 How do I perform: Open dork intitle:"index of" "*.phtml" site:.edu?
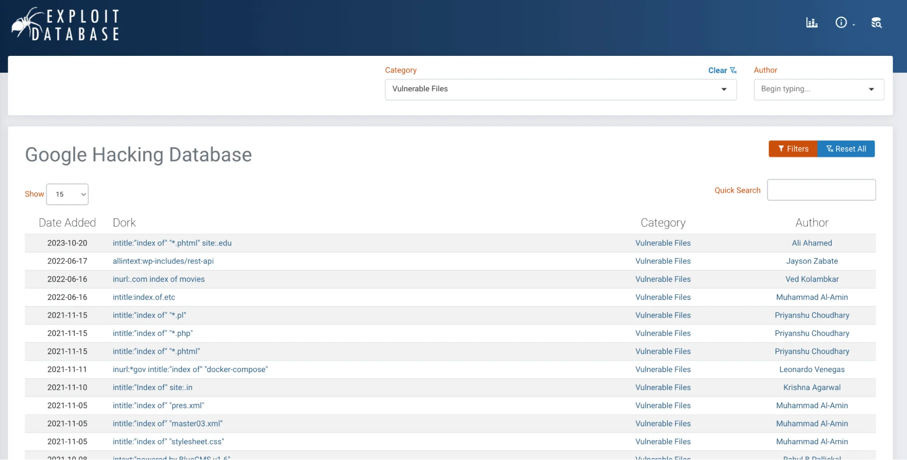click(x=172, y=243)
